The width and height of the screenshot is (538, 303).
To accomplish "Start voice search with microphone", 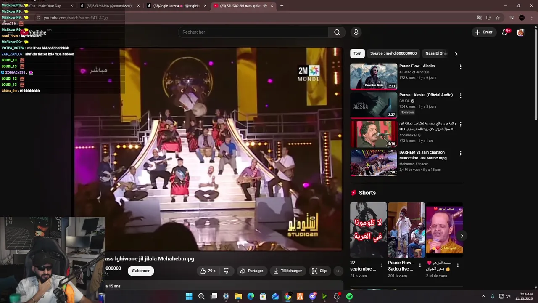I will coord(356,32).
